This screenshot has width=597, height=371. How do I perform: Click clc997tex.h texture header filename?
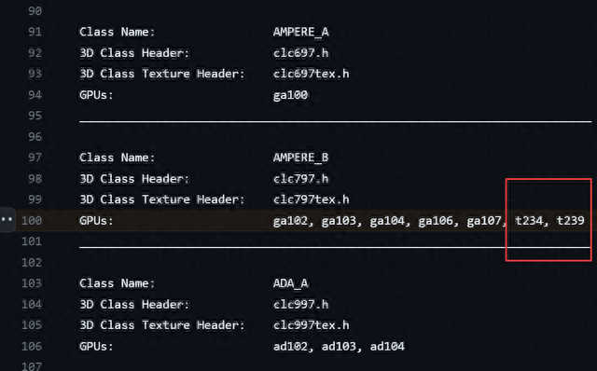311,325
